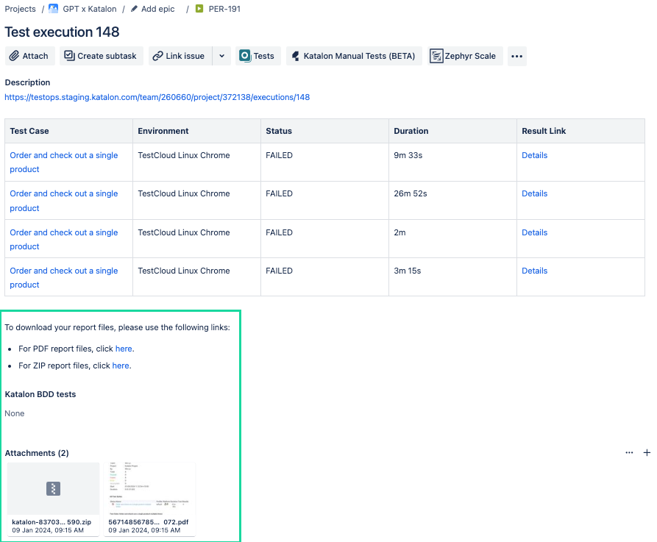
Task: Open the attachments options ellipsis menu
Action: point(629,453)
